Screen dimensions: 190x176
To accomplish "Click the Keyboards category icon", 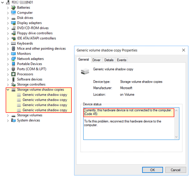I will 13,43.
